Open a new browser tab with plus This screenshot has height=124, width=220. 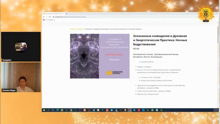click(x=67, y=14)
